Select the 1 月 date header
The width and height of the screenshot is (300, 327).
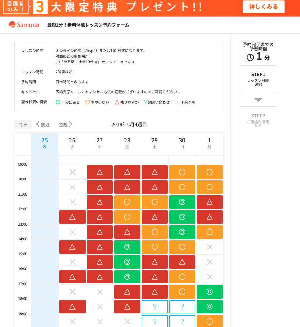click(x=209, y=143)
